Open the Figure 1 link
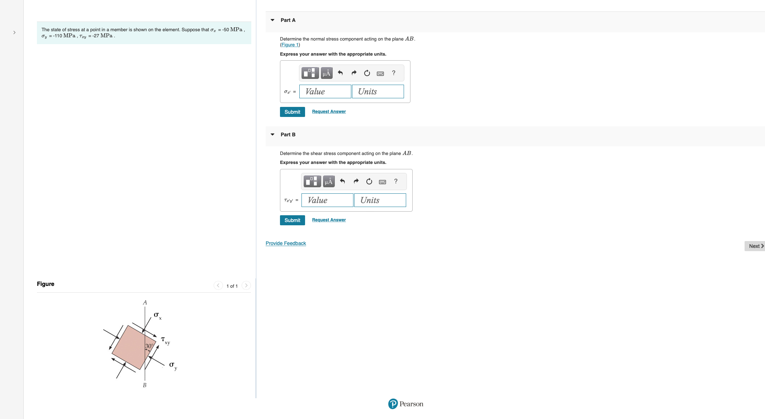 pyautogui.click(x=289, y=44)
